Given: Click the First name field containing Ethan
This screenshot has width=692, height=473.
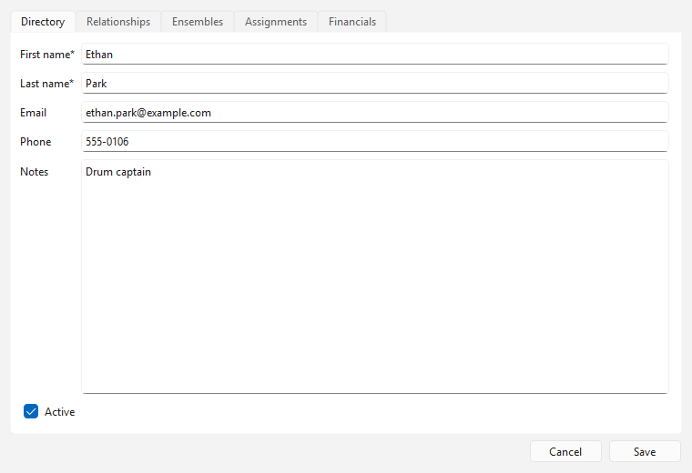Looking at the screenshot, I should [x=375, y=55].
